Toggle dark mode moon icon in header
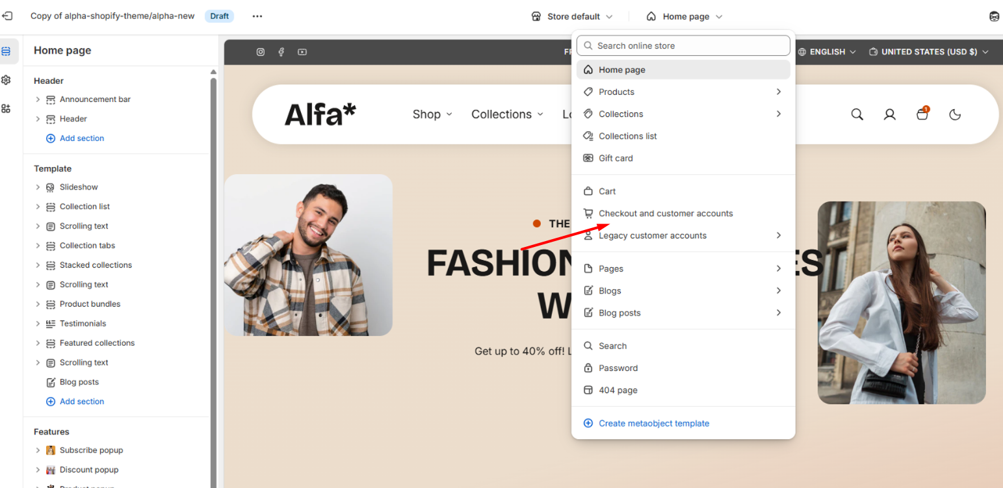Image resolution: width=1003 pixels, height=488 pixels. click(x=955, y=114)
